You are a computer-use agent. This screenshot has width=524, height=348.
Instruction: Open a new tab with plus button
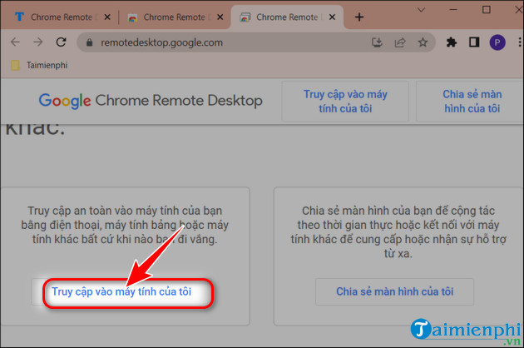coord(359,17)
